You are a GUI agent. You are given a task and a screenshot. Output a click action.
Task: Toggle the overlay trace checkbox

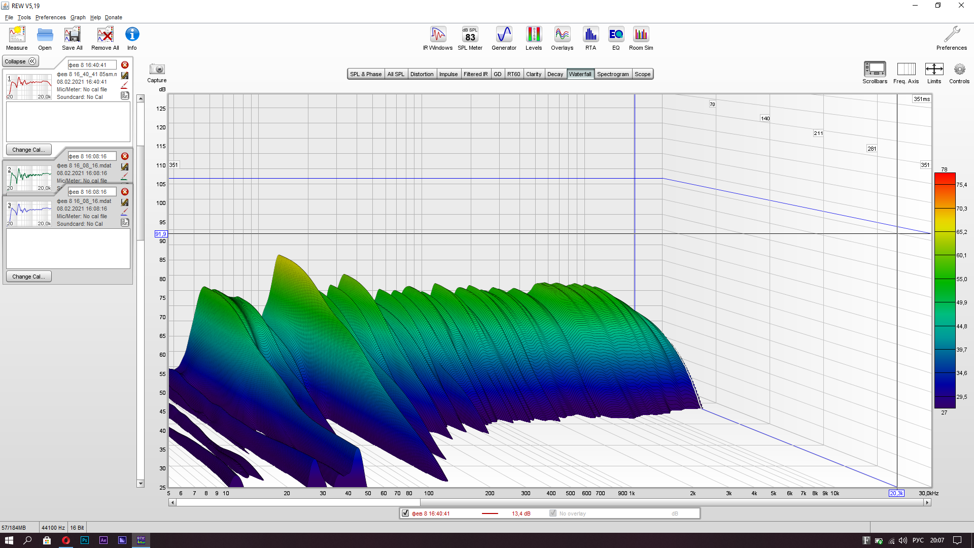(x=553, y=513)
